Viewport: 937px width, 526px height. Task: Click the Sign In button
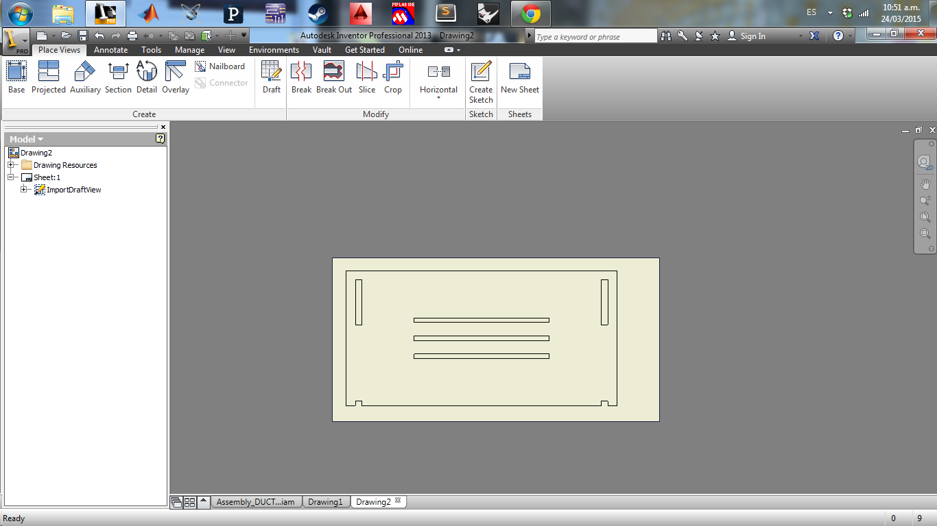point(746,36)
